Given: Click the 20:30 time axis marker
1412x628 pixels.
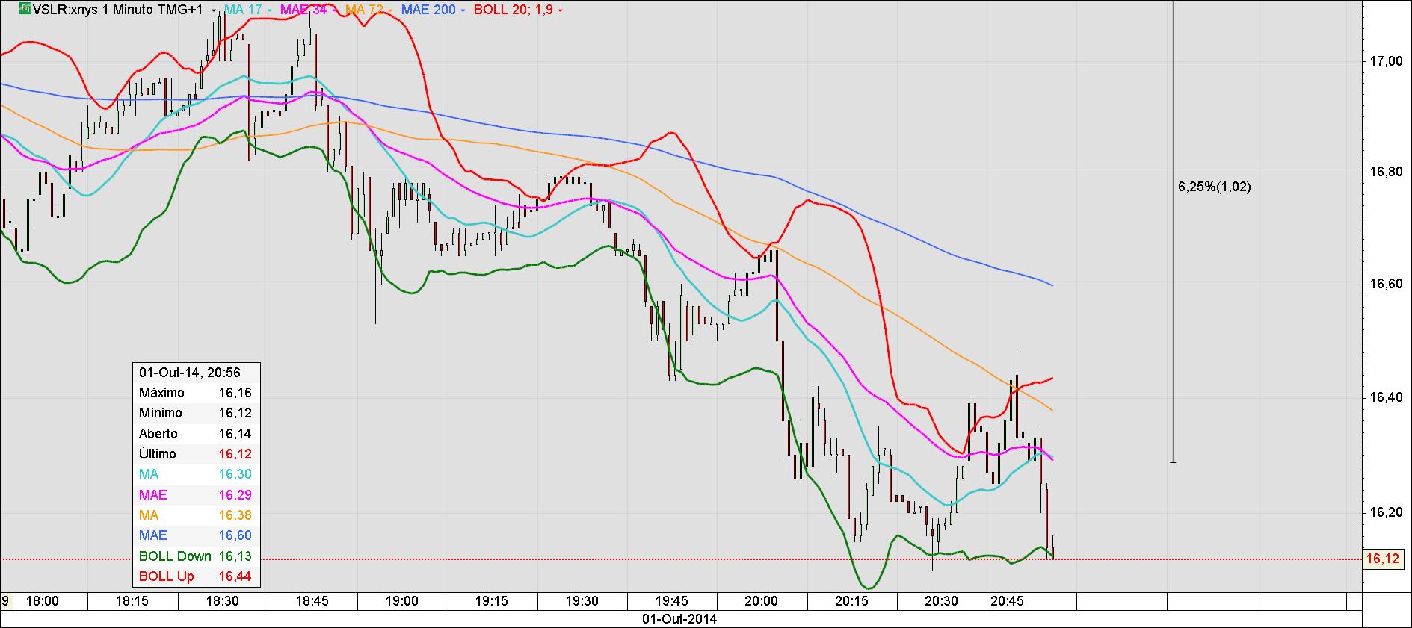Looking at the screenshot, I should 941,601.
